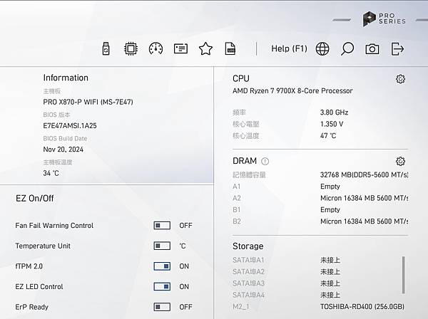Open the CPU chip settings icon
The width and height of the screenshot is (428, 319).
point(131,48)
